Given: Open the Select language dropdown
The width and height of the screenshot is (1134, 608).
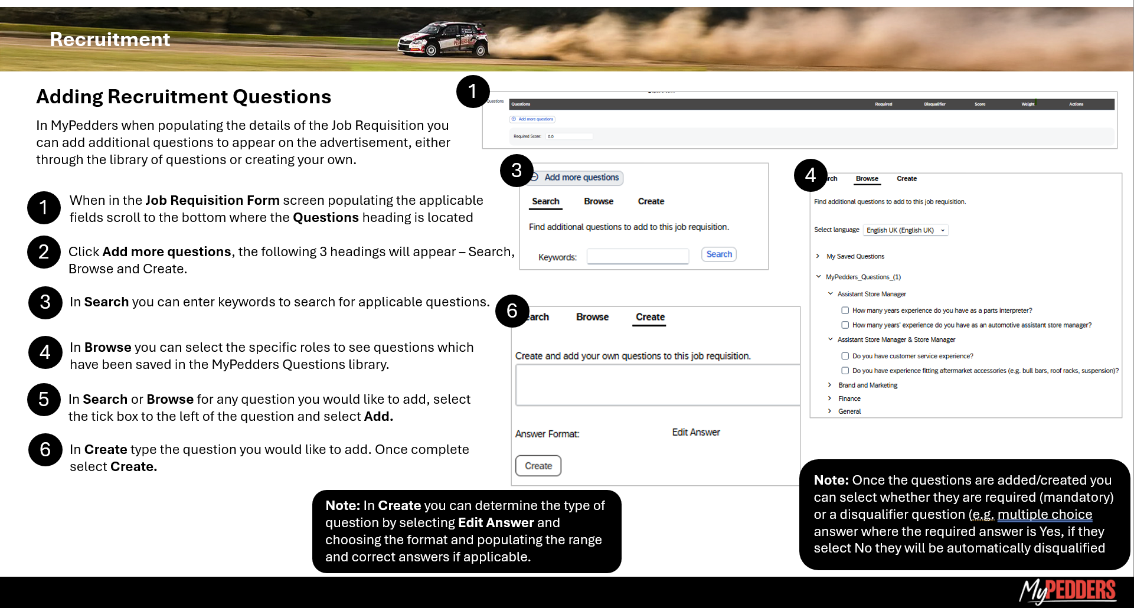Looking at the screenshot, I should pyautogui.click(x=905, y=230).
